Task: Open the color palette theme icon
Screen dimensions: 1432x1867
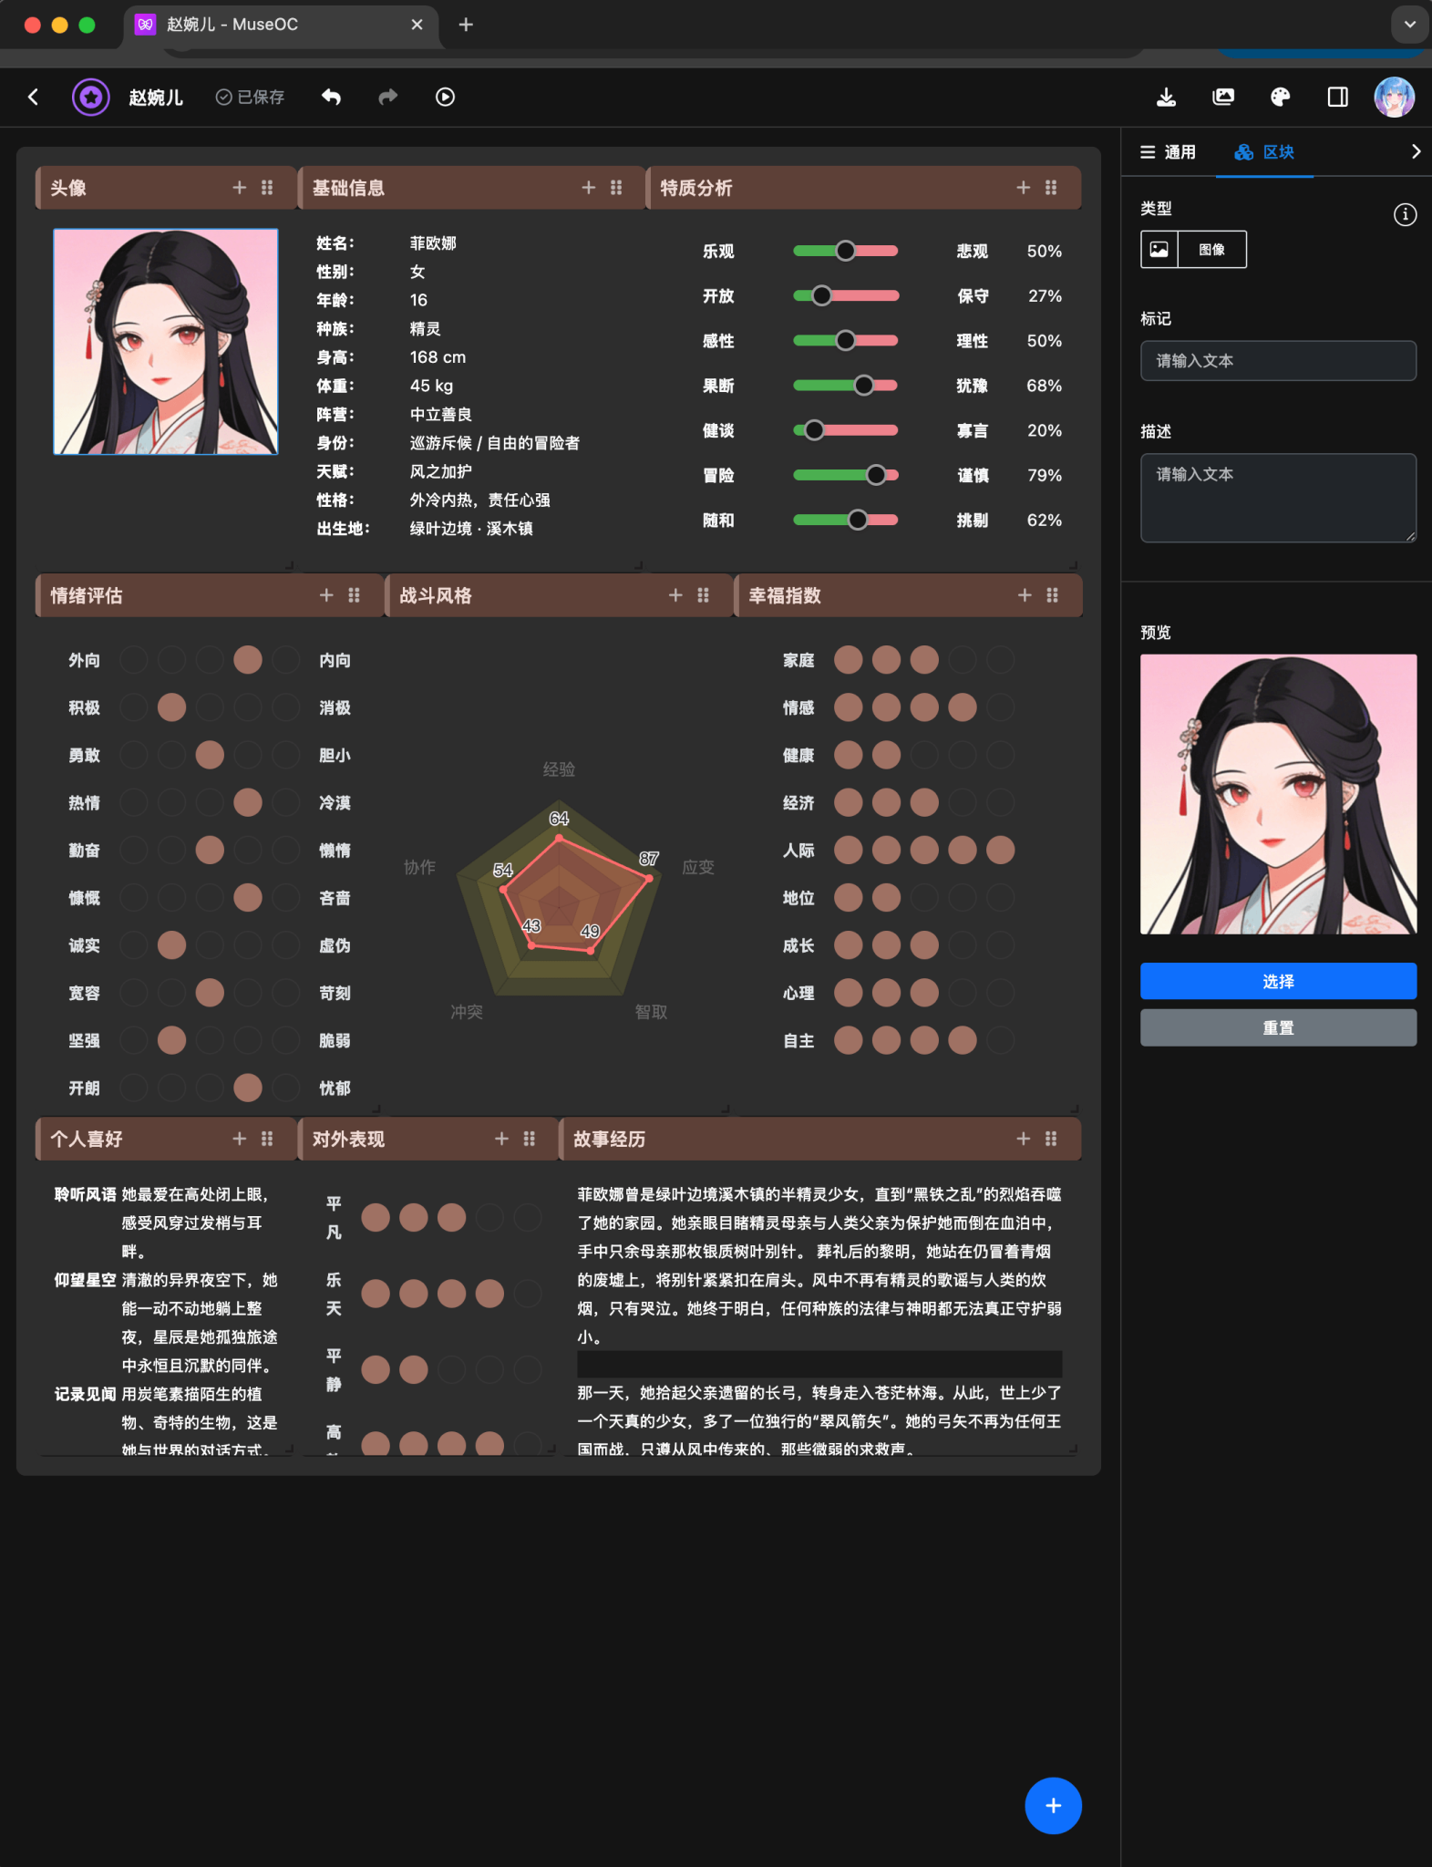Action: tap(1281, 97)
